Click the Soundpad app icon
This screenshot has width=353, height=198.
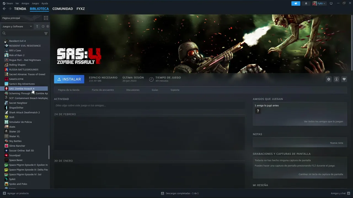point(6,155)
